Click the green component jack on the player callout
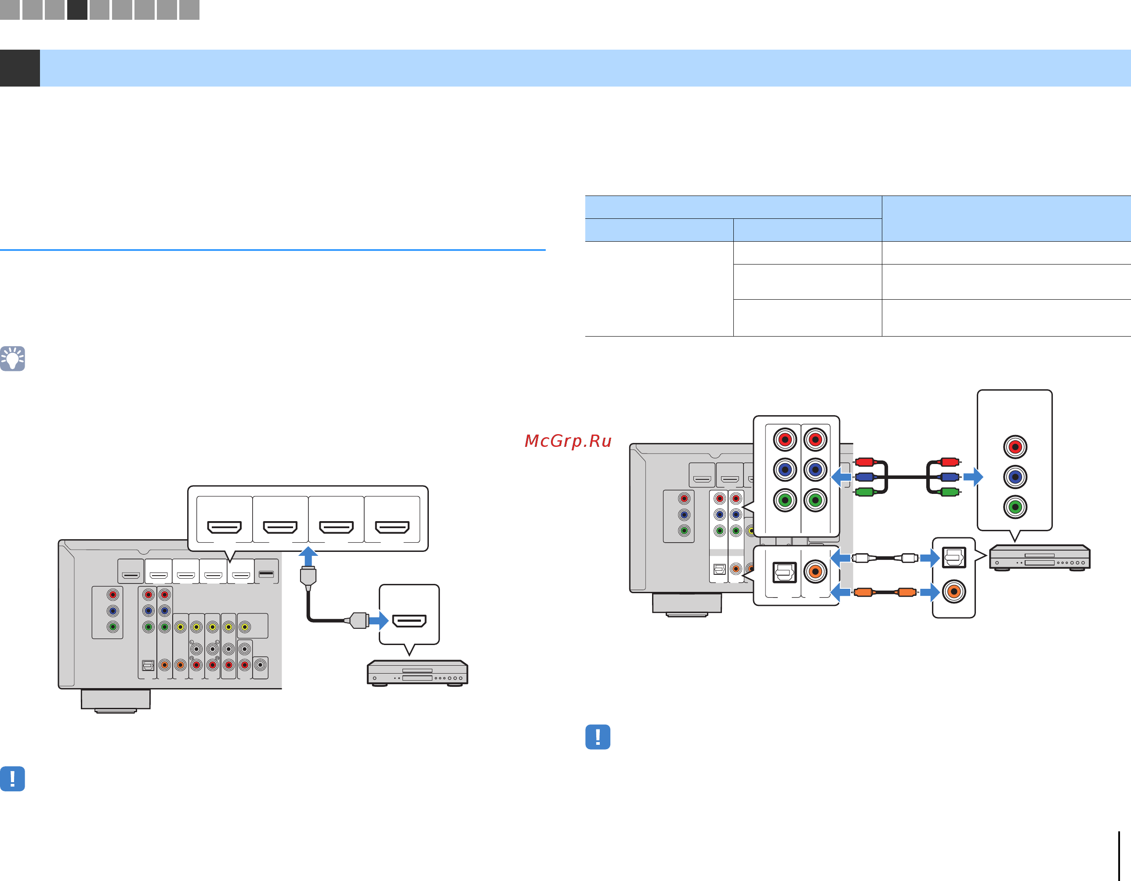Screen dimensions: 1131x881 [1015, 507]
